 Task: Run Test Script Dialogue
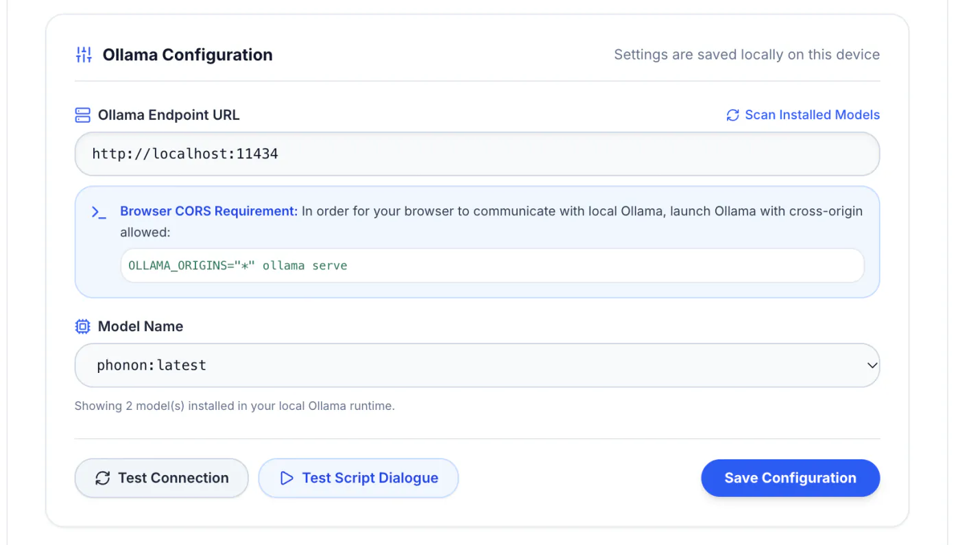(359, 478)
